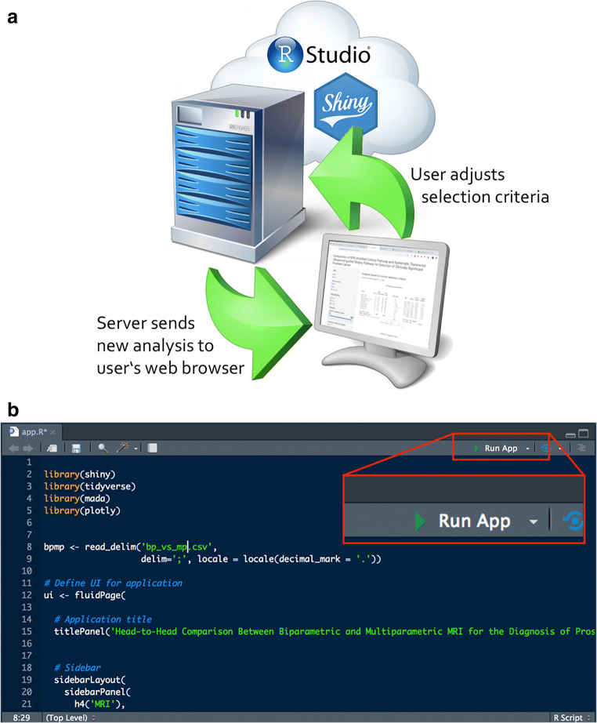597x723 pixels.
Task: Click the Compile Report notebook icon
Action: click(153, 448)
